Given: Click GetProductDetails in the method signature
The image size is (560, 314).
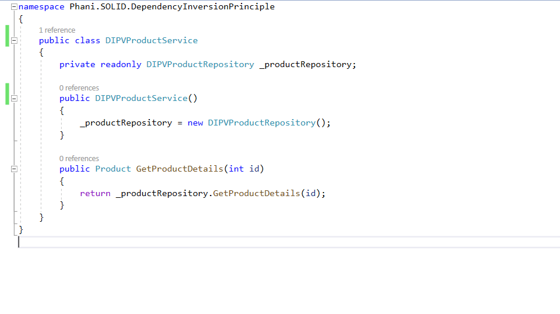Looking at the screenshot, I should 180,169.
